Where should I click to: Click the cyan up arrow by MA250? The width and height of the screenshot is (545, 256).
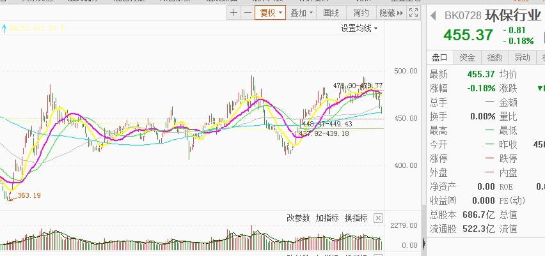[x=4, y=27]
